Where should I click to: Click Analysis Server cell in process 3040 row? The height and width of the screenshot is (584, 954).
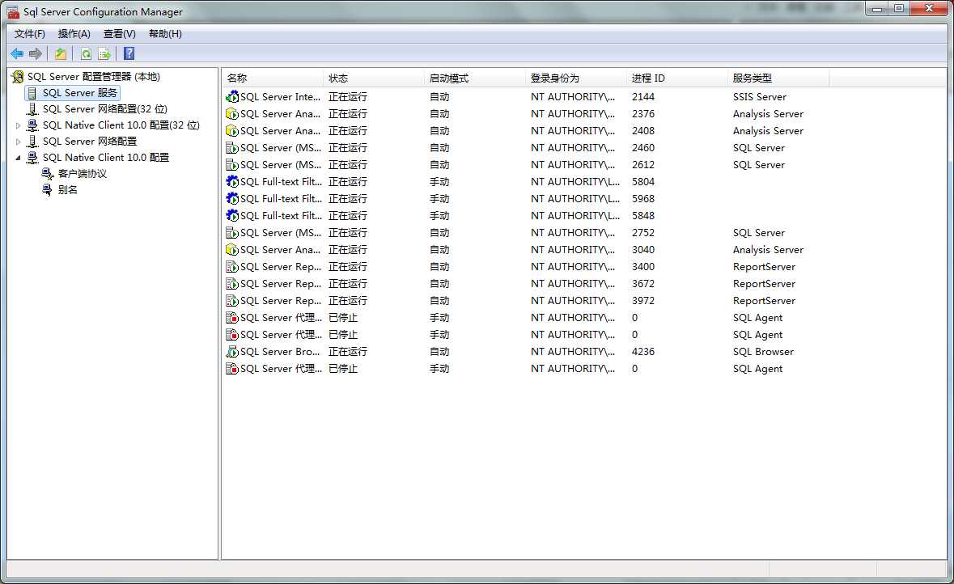click(x=768, y=250)
